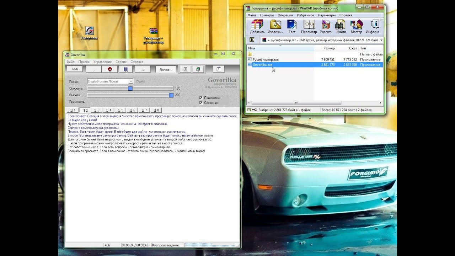The width and height of the screenshot is (455, 256).
Task: Open Правка menu in Govorilka
Action: (x=84, y=62)
